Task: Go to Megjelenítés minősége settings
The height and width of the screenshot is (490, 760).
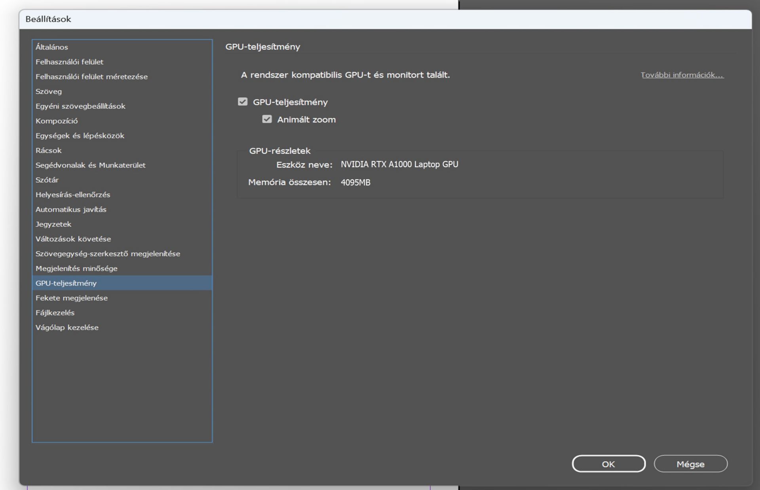Action: 76,269
